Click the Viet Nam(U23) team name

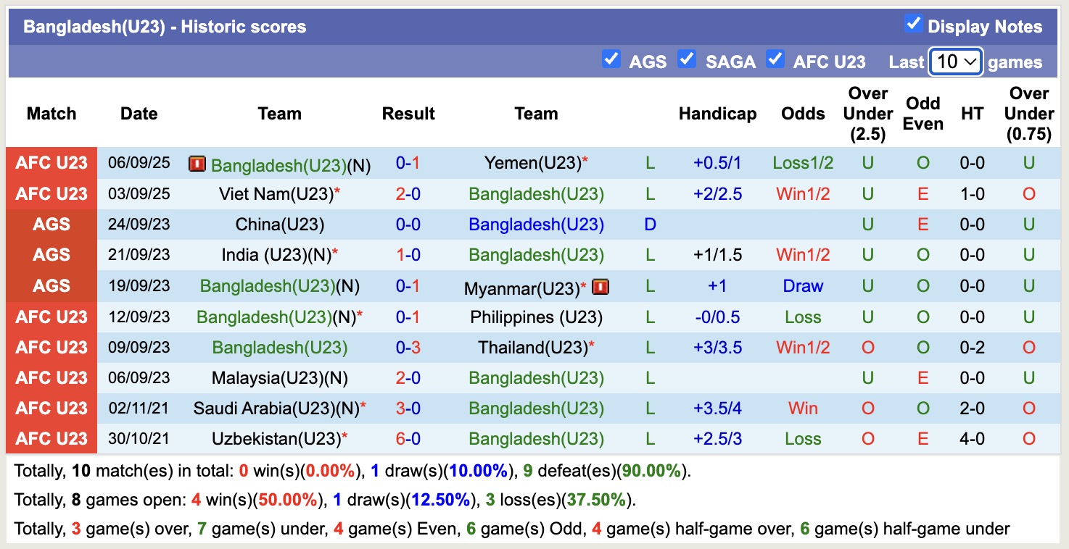click(x=276, y=194)
